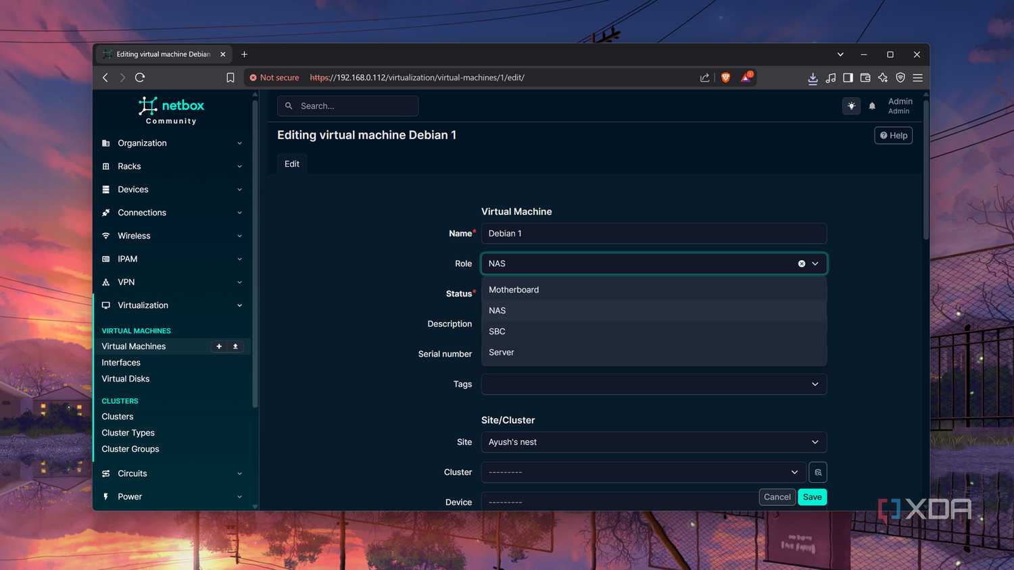The width and height of the screenshot is (1014, 570).
Task: Switch to the Edit tab
Action: [292, 164]
